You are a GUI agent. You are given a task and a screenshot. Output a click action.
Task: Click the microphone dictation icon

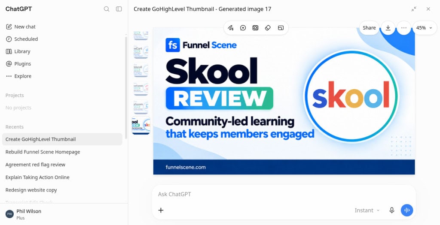(392, 210)
